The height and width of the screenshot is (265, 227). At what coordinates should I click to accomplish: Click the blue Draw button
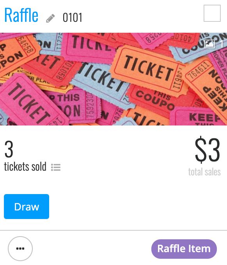click(x=27, y=207)
